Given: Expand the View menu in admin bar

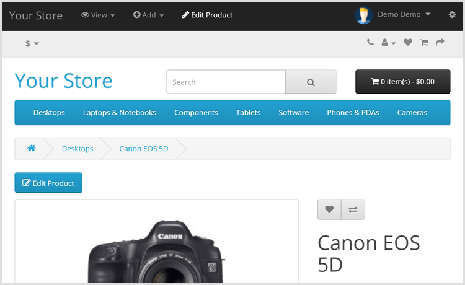Looking at the screenshot, I should (98, 15).
